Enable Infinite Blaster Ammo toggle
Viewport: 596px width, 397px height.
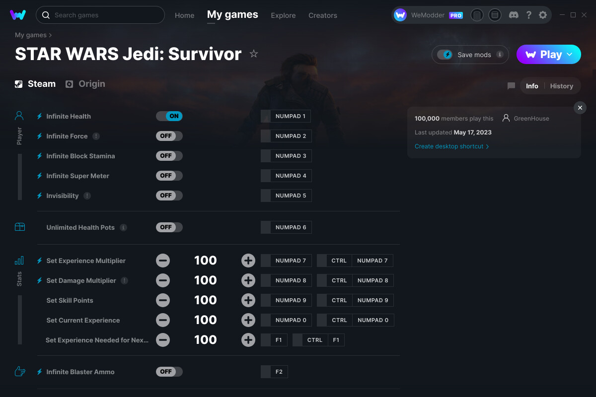point(169,372)
